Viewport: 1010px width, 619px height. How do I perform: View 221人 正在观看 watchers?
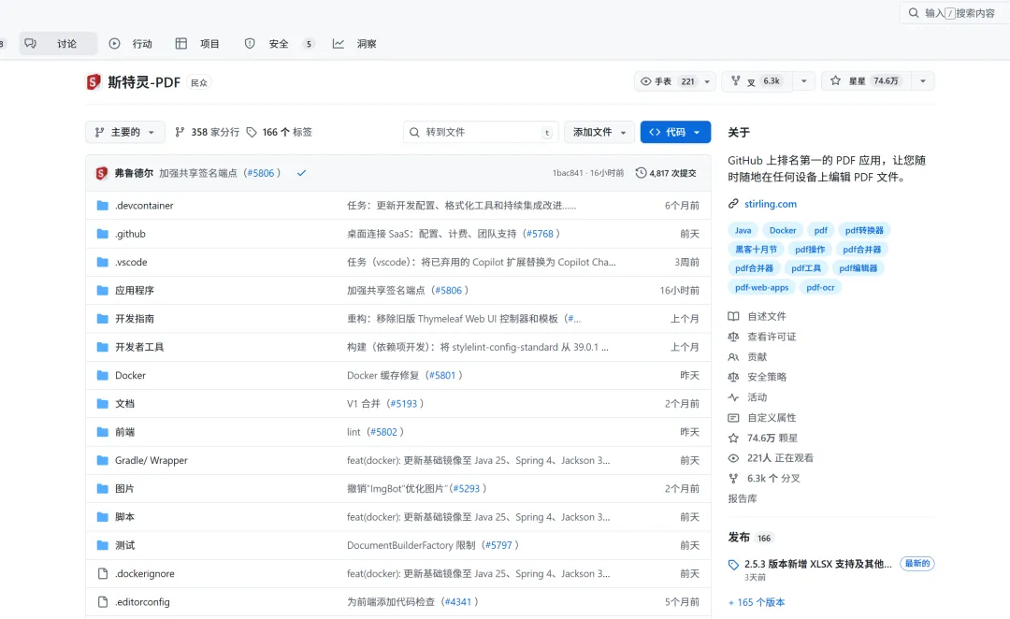pyautogui.click(x=771, y=458)
